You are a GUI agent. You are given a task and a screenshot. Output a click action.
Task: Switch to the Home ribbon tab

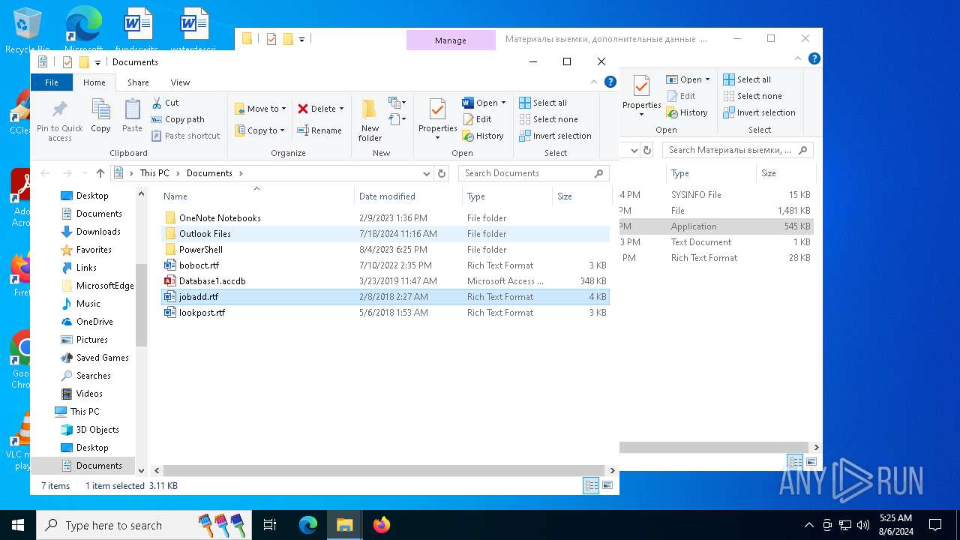coord(94,82)
